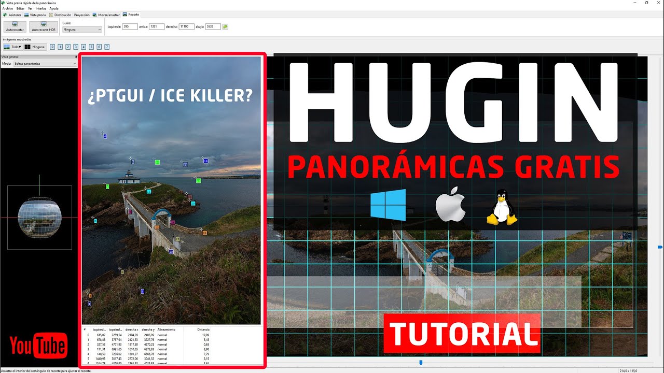Switch to the Distribución tab
The width and height of the screenshot is (664, 373).
(x=60, y=15)
